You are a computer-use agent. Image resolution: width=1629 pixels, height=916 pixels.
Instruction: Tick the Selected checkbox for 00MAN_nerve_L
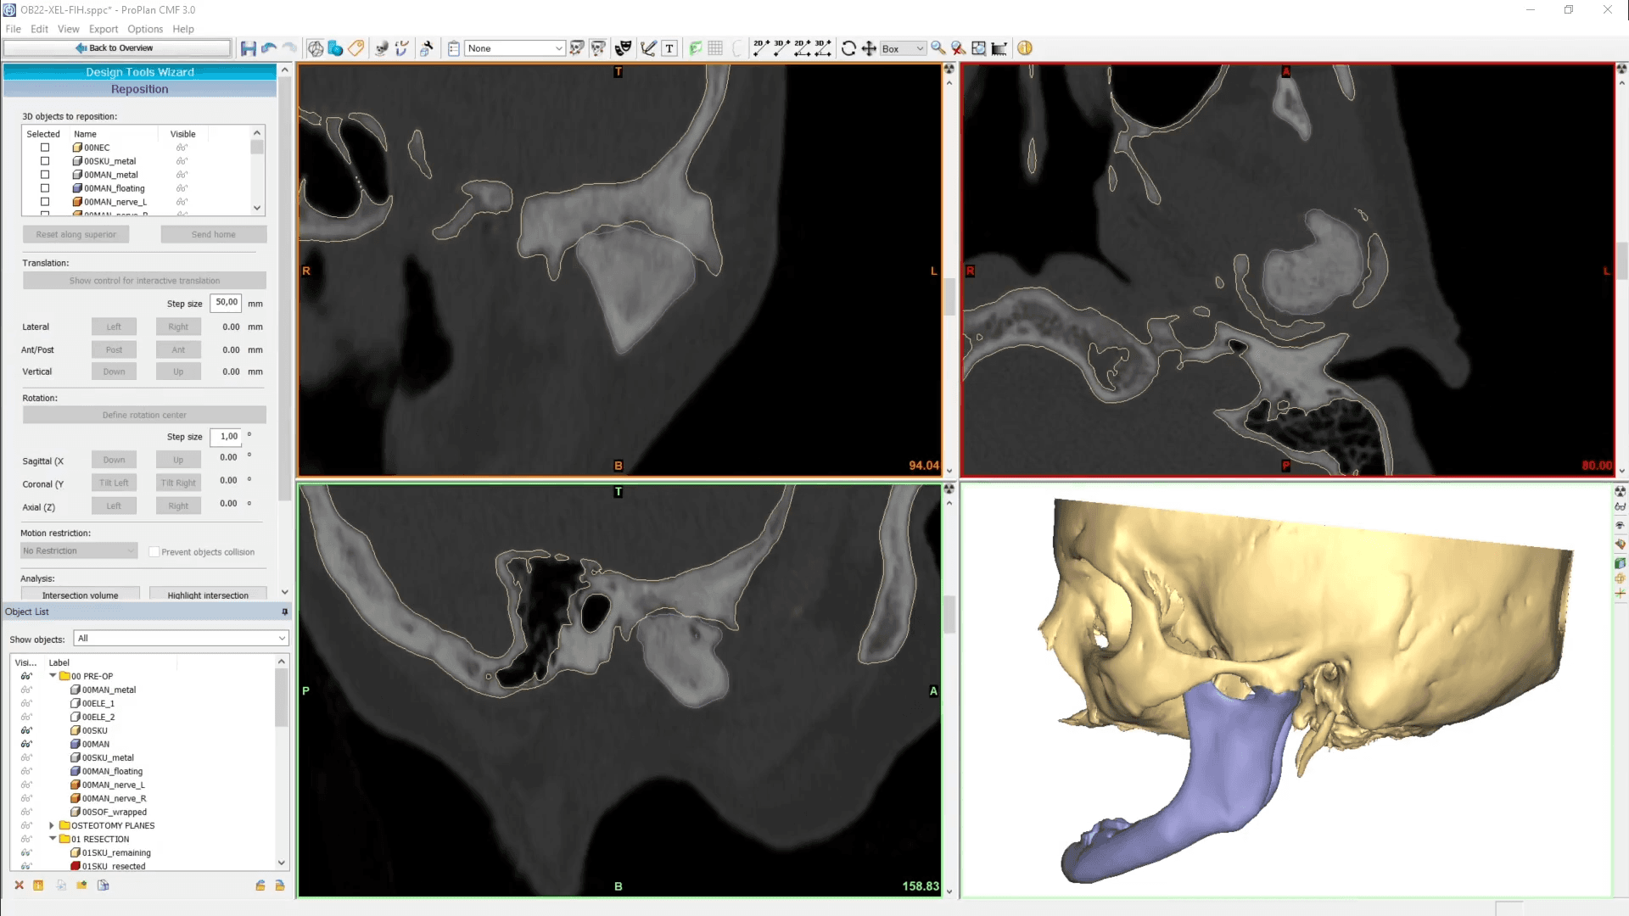pos(45,202)
